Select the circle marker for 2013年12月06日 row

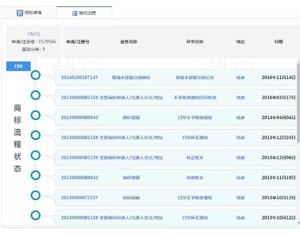click(x=36, y=155)
